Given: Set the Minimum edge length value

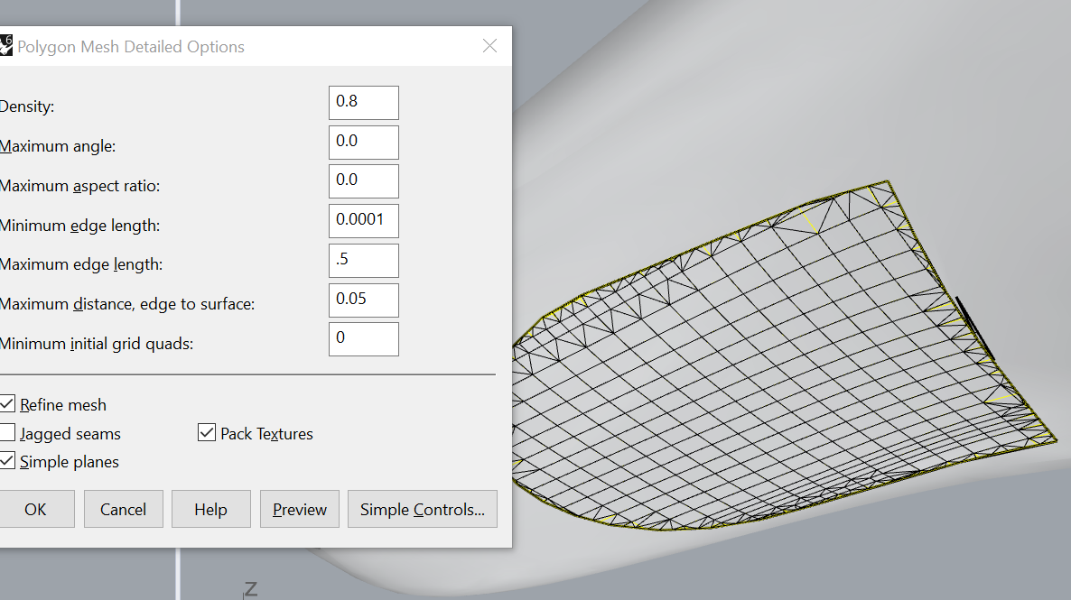Looking at the screenshot, I should coord(363,220).
